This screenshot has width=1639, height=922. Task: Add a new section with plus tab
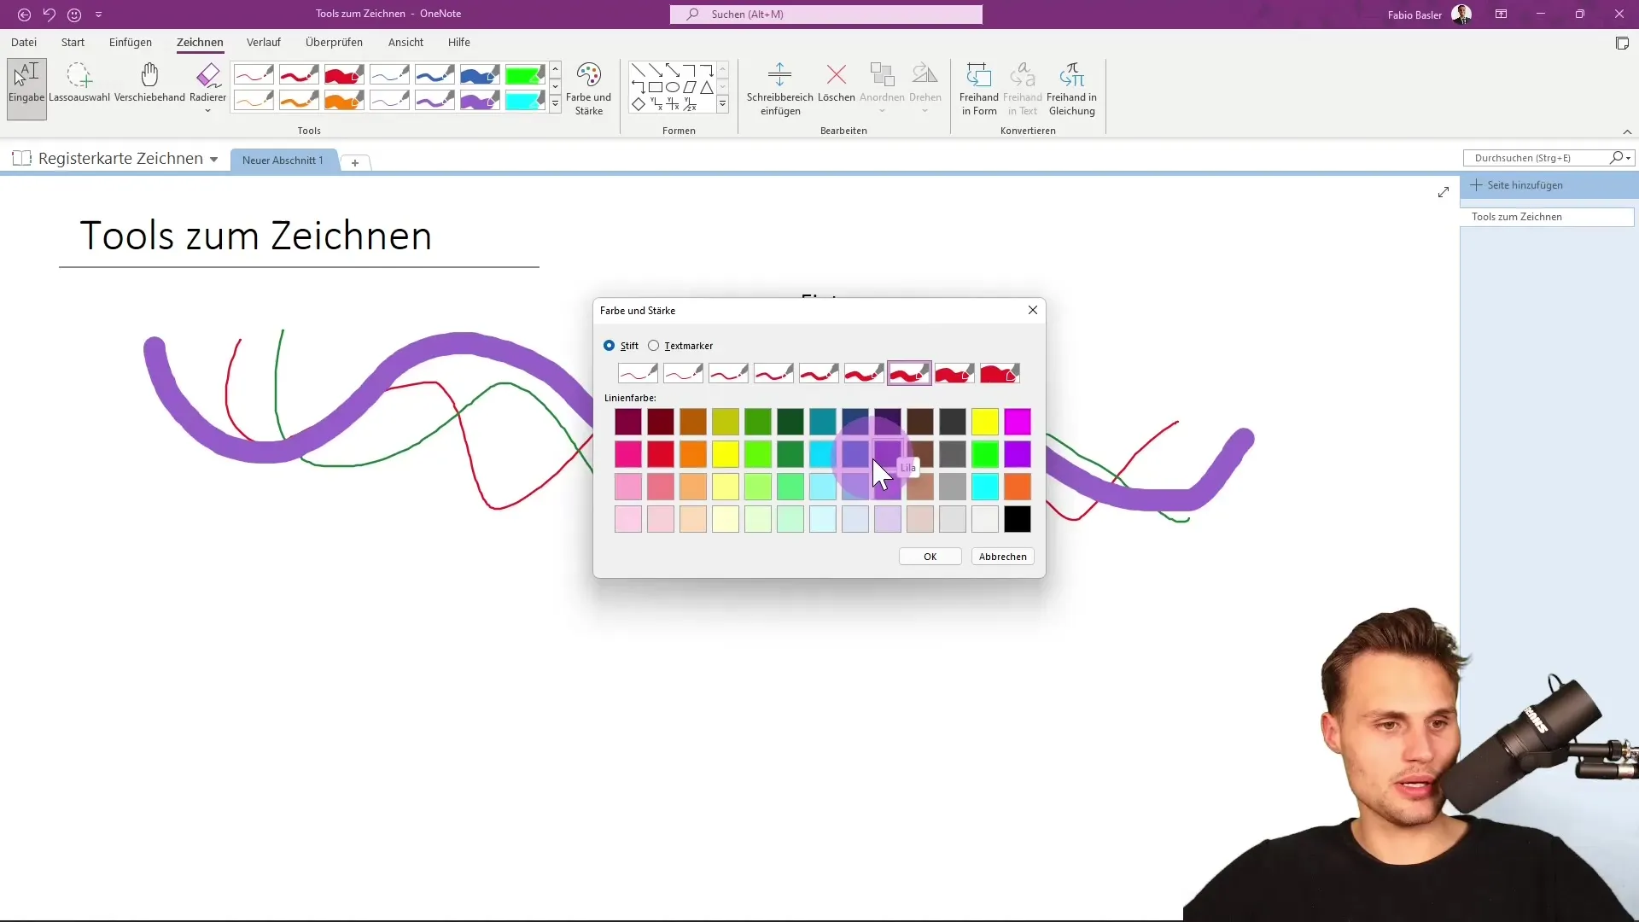click(355, 162)
